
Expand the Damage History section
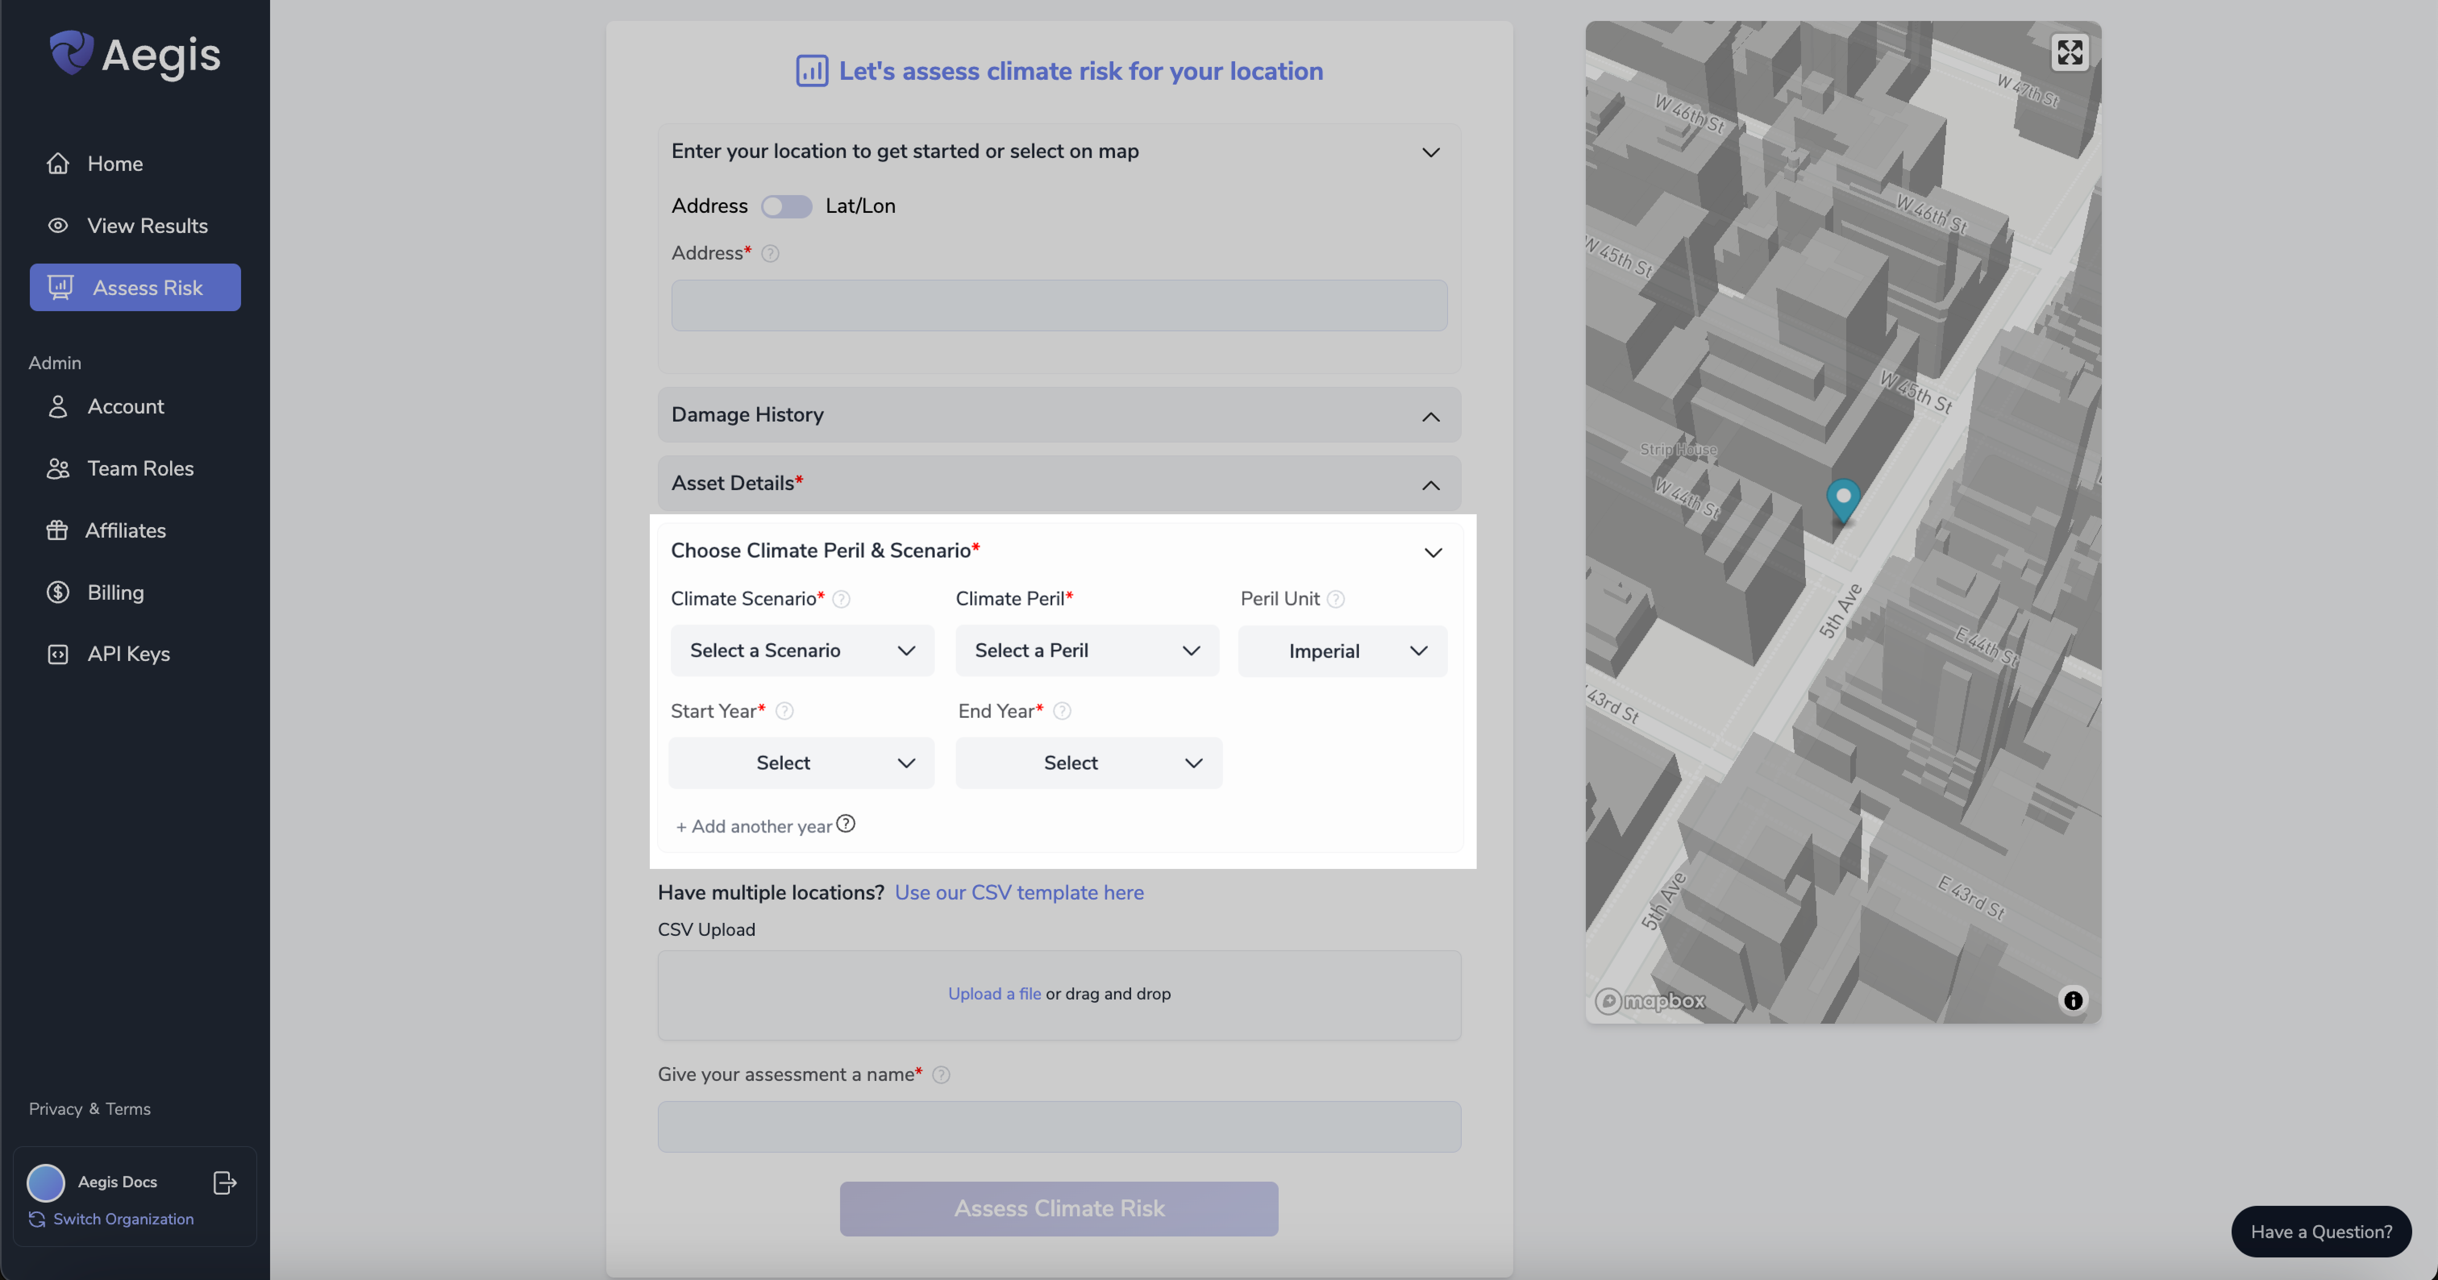click(1430, 416)
